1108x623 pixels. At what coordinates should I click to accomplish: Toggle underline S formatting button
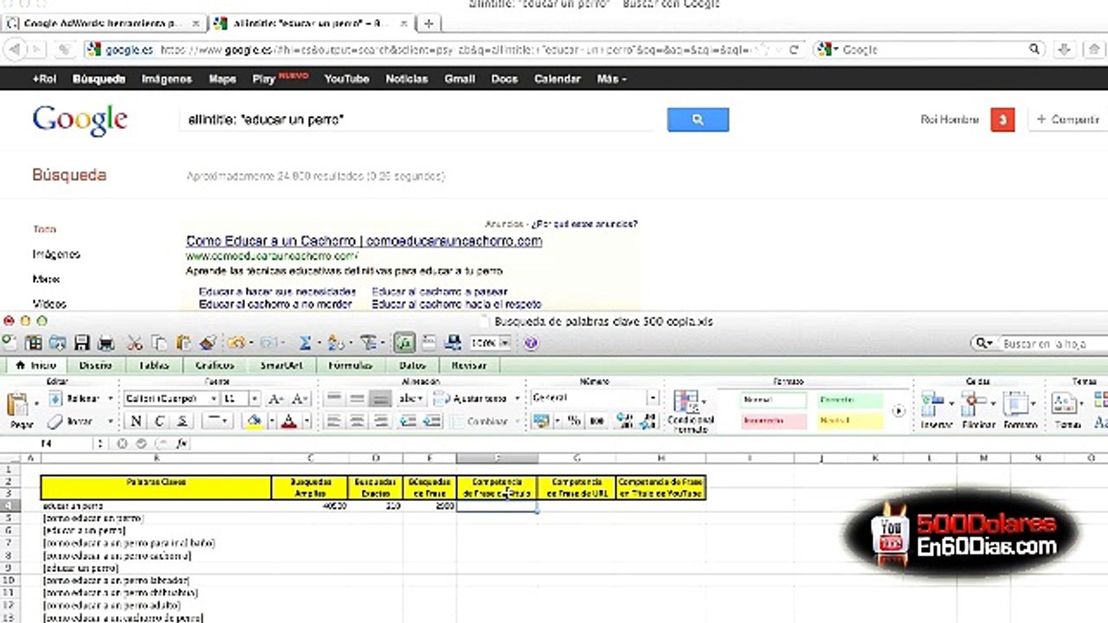183,421
